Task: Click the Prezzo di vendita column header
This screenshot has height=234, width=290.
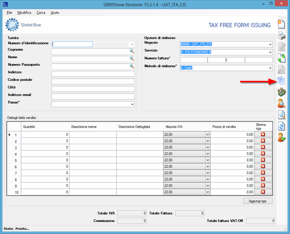Action: [x=233, y=127]
